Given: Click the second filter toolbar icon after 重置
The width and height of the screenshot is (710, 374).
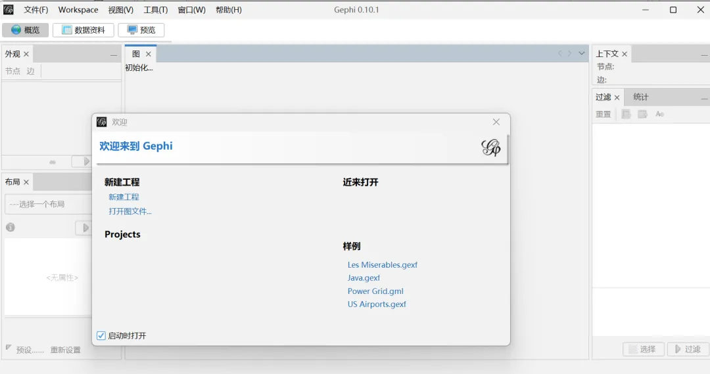Looking at the screenshot, I should (642, 114).
